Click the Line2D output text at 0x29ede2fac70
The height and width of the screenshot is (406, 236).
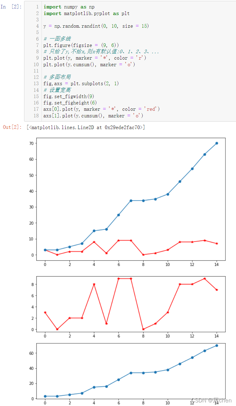pyautogui.click(x=86, y=127)
